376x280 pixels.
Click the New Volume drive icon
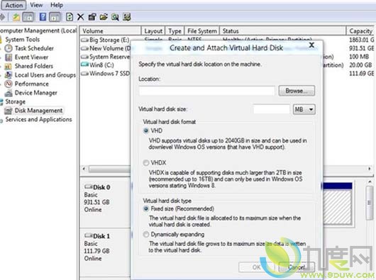tap(84, 49)
